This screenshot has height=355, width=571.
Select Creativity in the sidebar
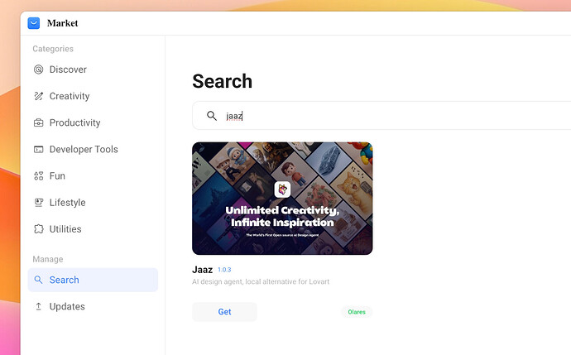70,96
